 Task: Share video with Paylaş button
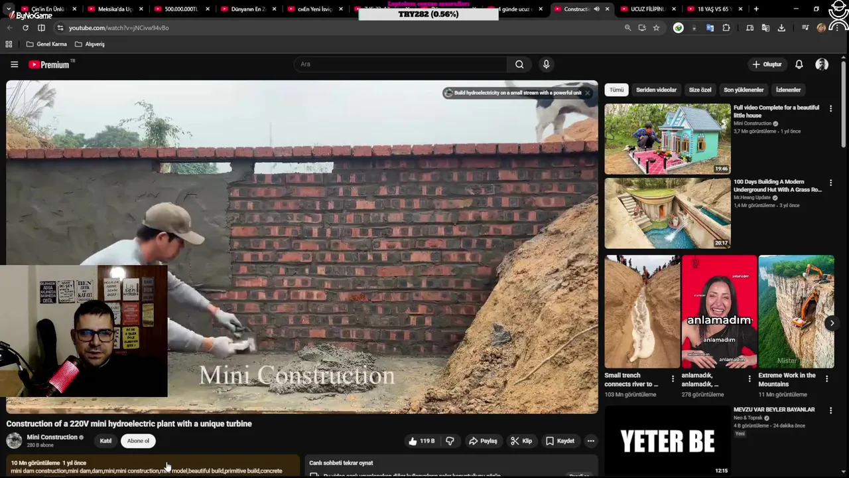[483, 441]
